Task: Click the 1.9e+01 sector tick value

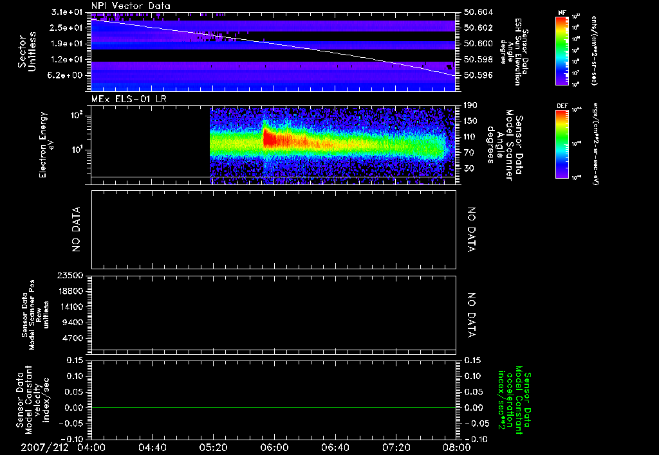Action: point(67,44)
